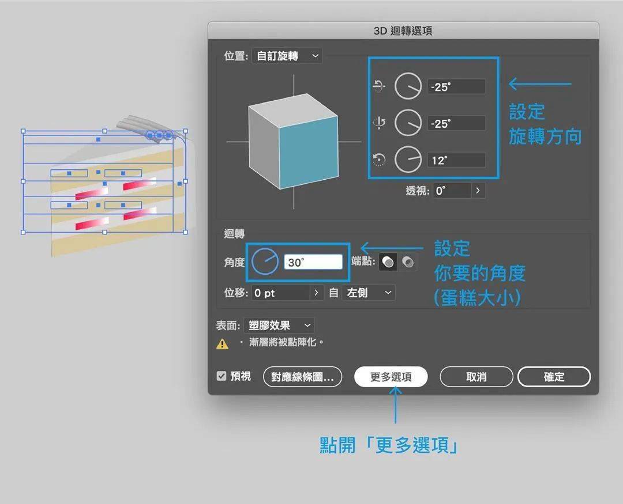623x504 pixels.
Task: Click the Z-axis rotation icon
Action: click(x=378, y=160)
